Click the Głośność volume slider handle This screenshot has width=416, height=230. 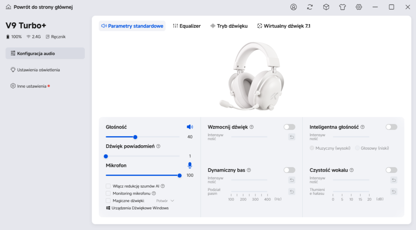click(x=135, y=137)
